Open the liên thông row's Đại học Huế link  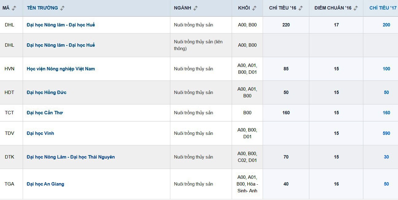61,45
